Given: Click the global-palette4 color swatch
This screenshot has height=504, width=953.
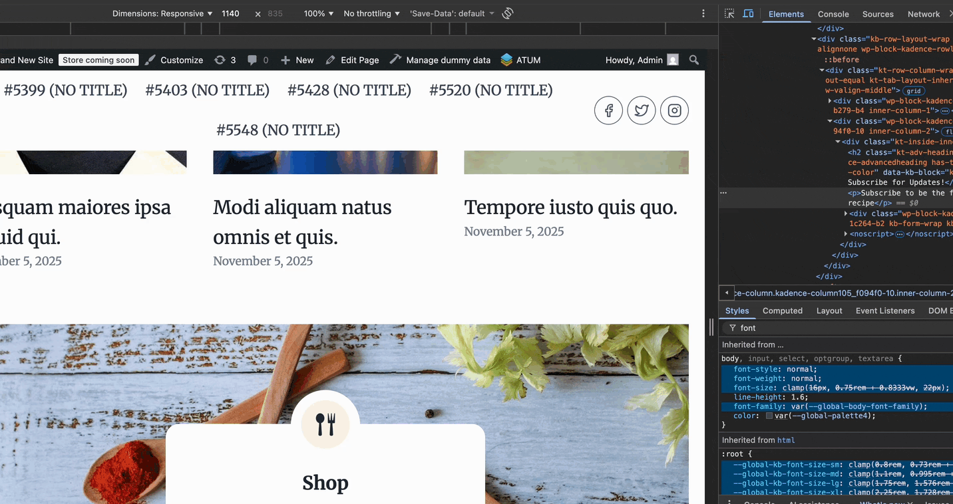Looking at the screenshot, I should coord(769,416).
